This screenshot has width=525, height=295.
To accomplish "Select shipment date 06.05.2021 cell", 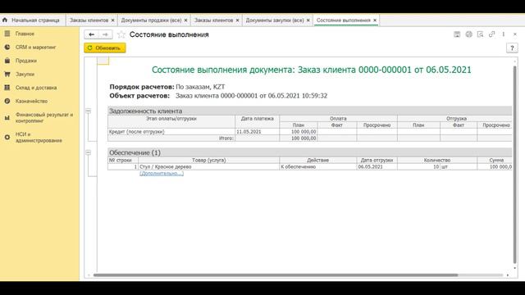I will 377,166.
